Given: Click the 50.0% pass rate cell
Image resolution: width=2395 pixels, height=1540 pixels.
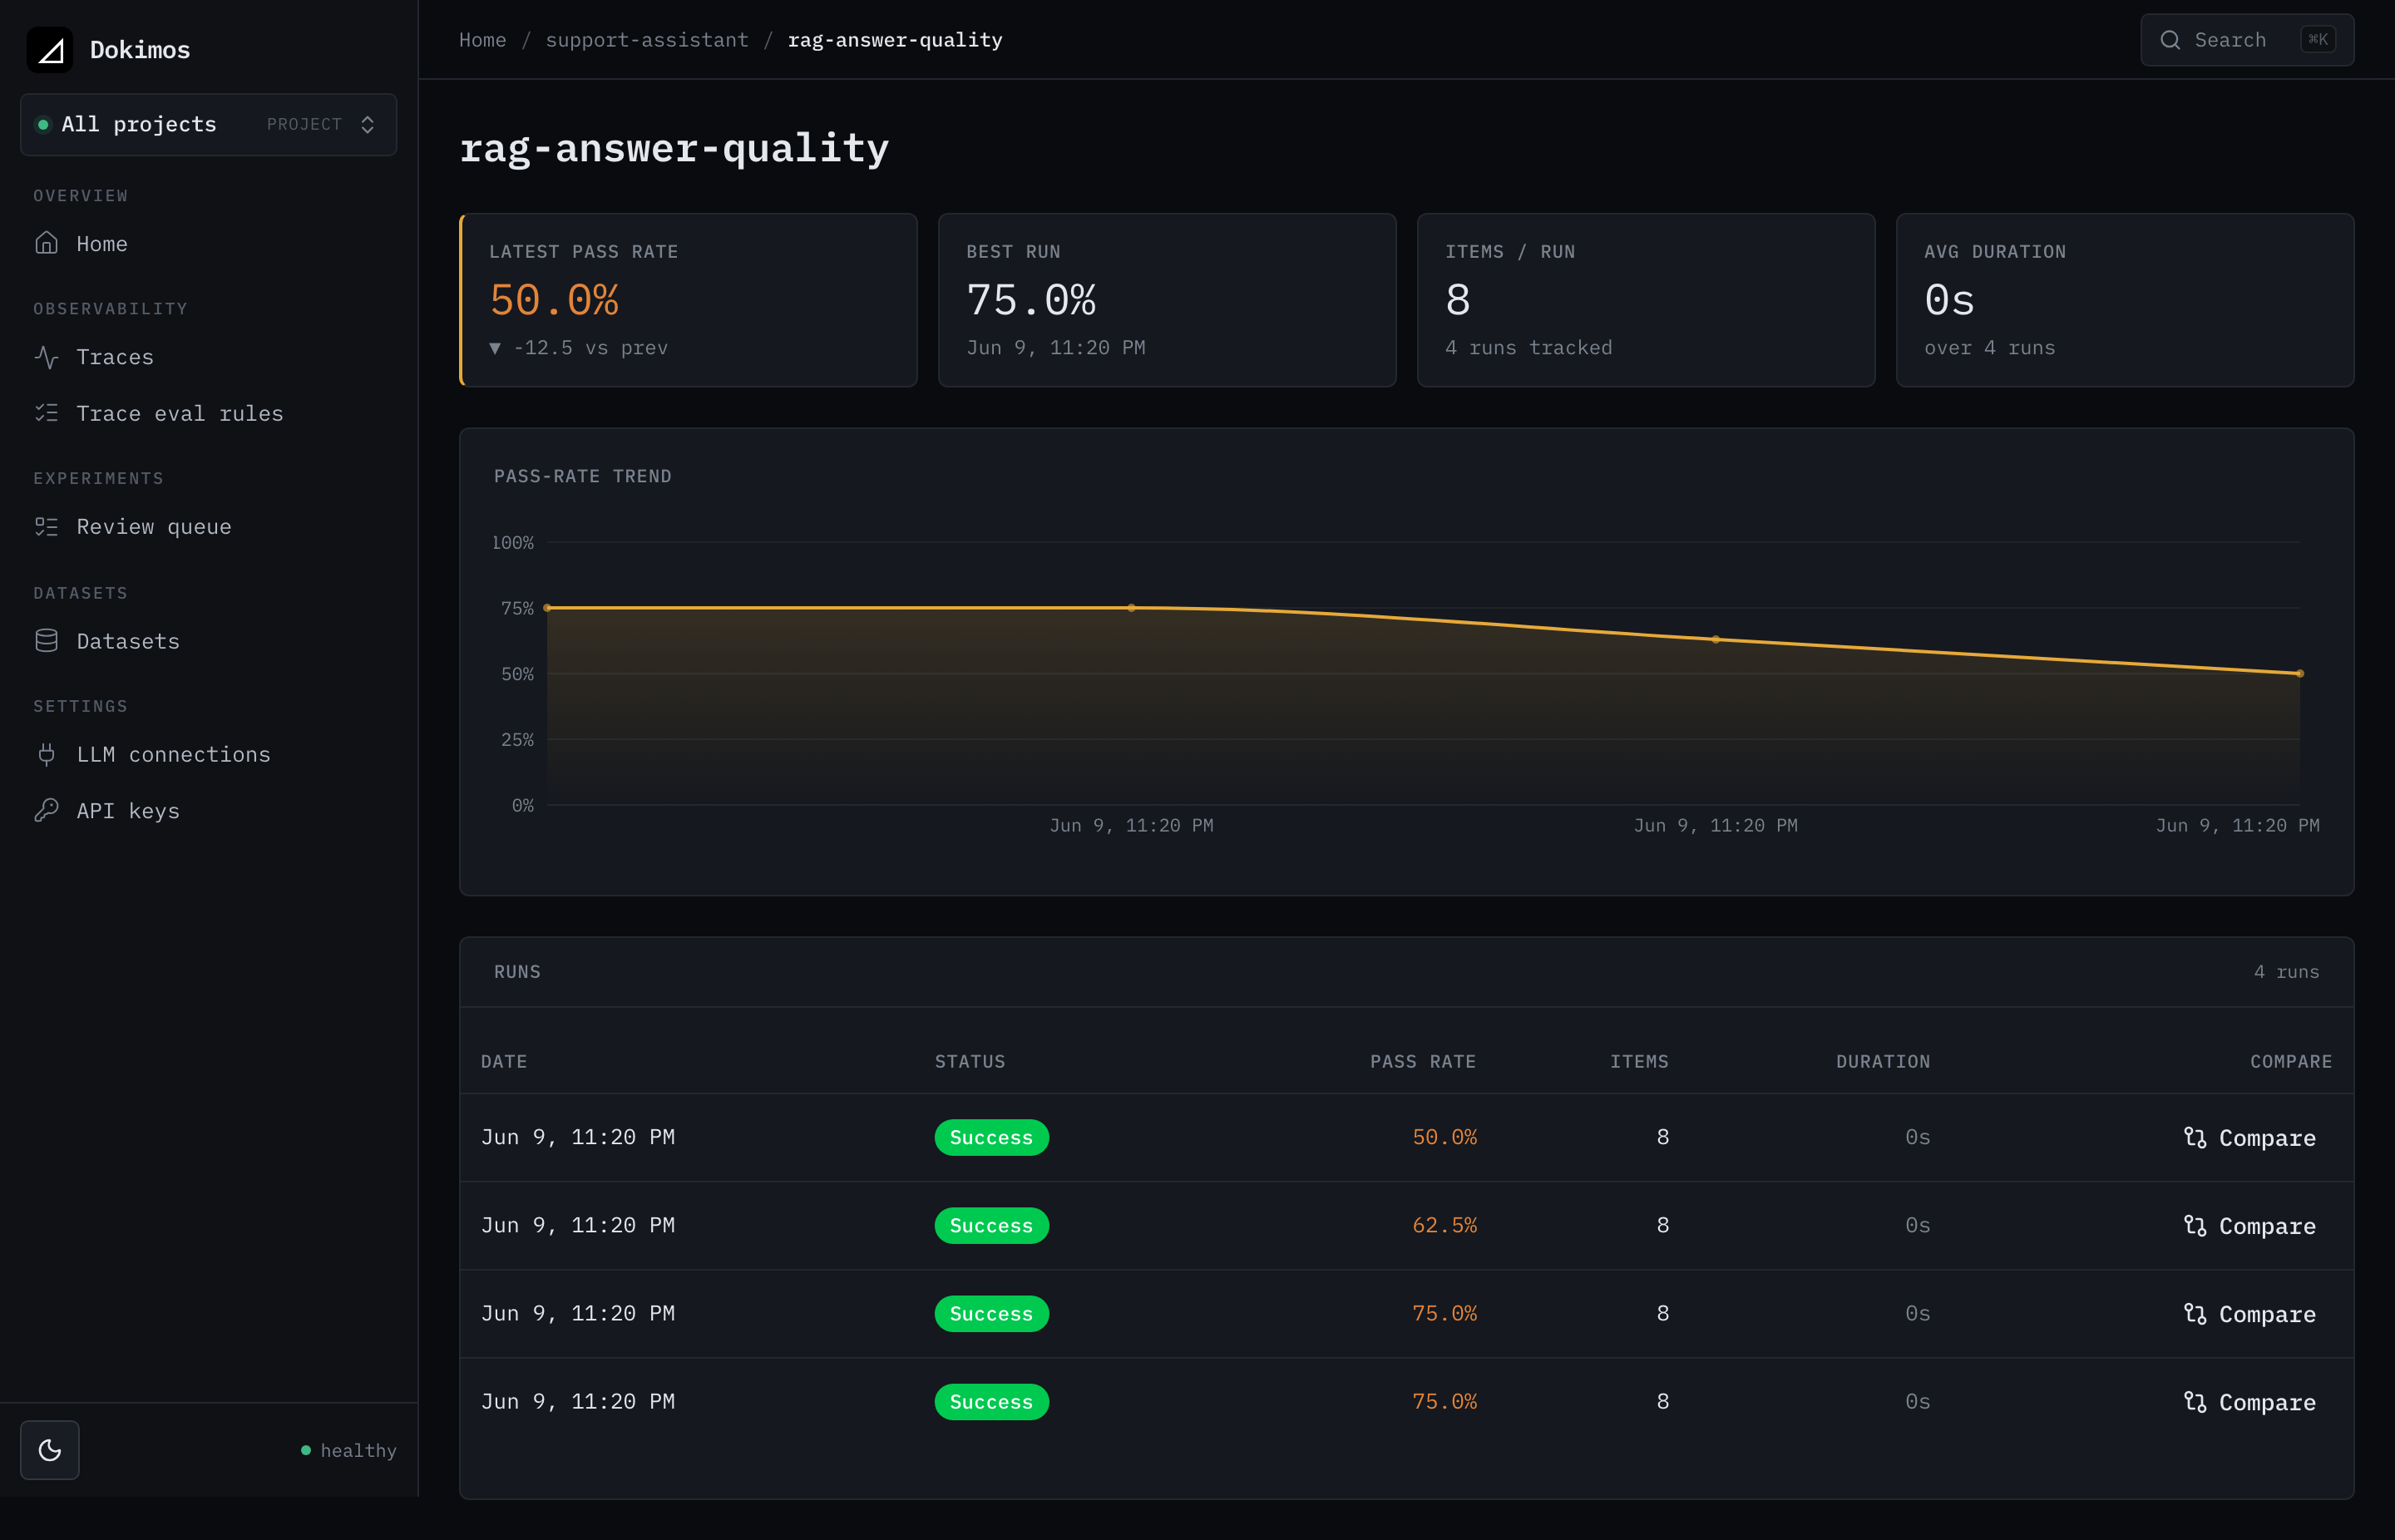Looking at the screenshot, I should coord(1444,1137).
